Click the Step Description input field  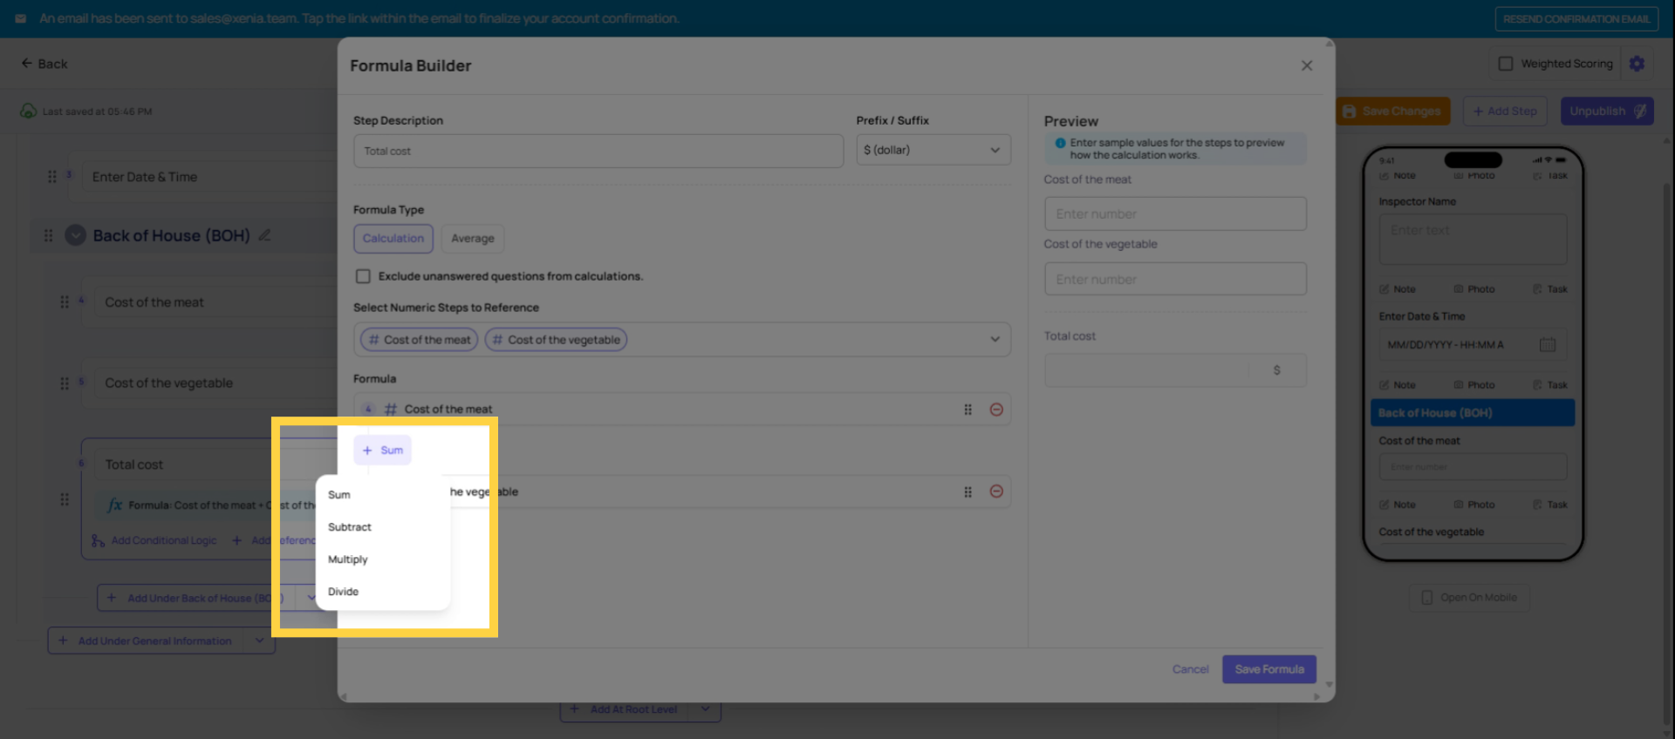click(598, 151)
